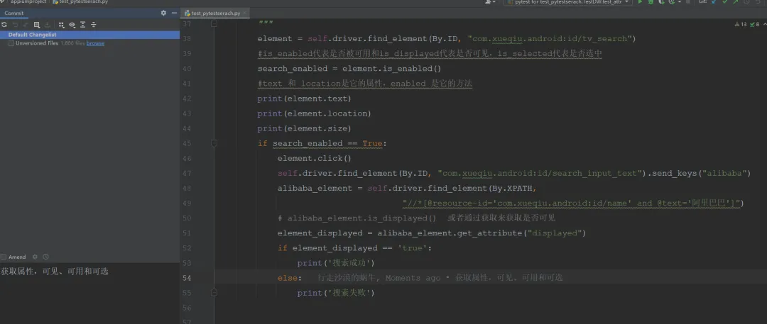Show commit message history clock icon
The width and height of the screenshot is (767, 324).
pos(45,257)
